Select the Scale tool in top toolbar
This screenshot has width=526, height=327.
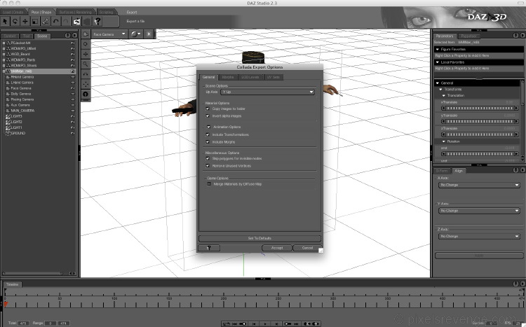[x=35, y=22]
